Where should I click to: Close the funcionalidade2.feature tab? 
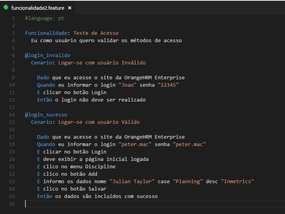(70, 8)
